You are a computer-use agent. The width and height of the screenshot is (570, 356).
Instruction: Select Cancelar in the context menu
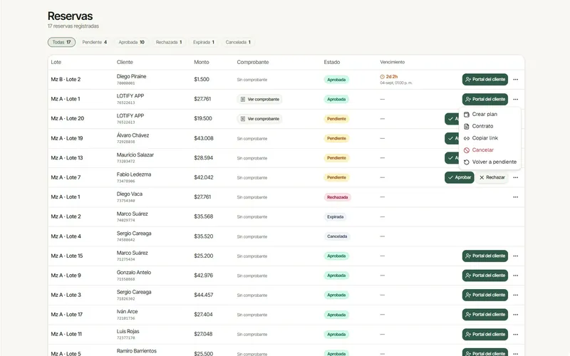pyautogui.click(x=490, y=150)
